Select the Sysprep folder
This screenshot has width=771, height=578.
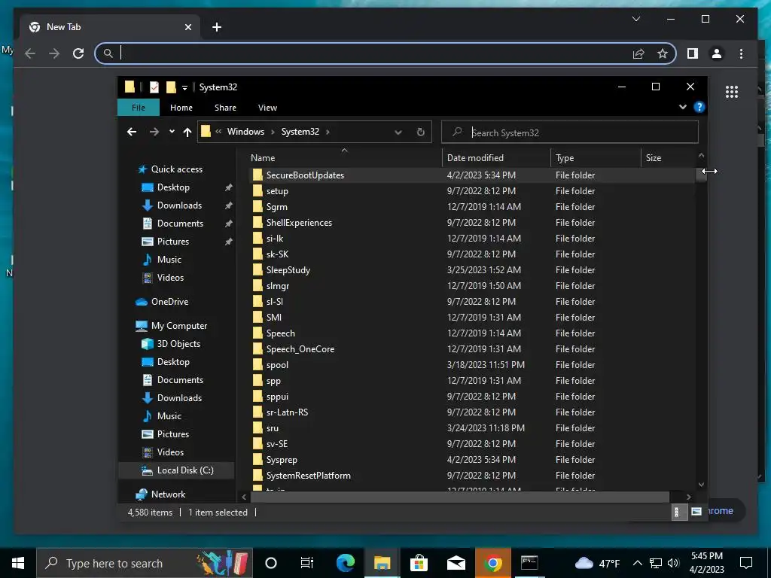point(282,460)
